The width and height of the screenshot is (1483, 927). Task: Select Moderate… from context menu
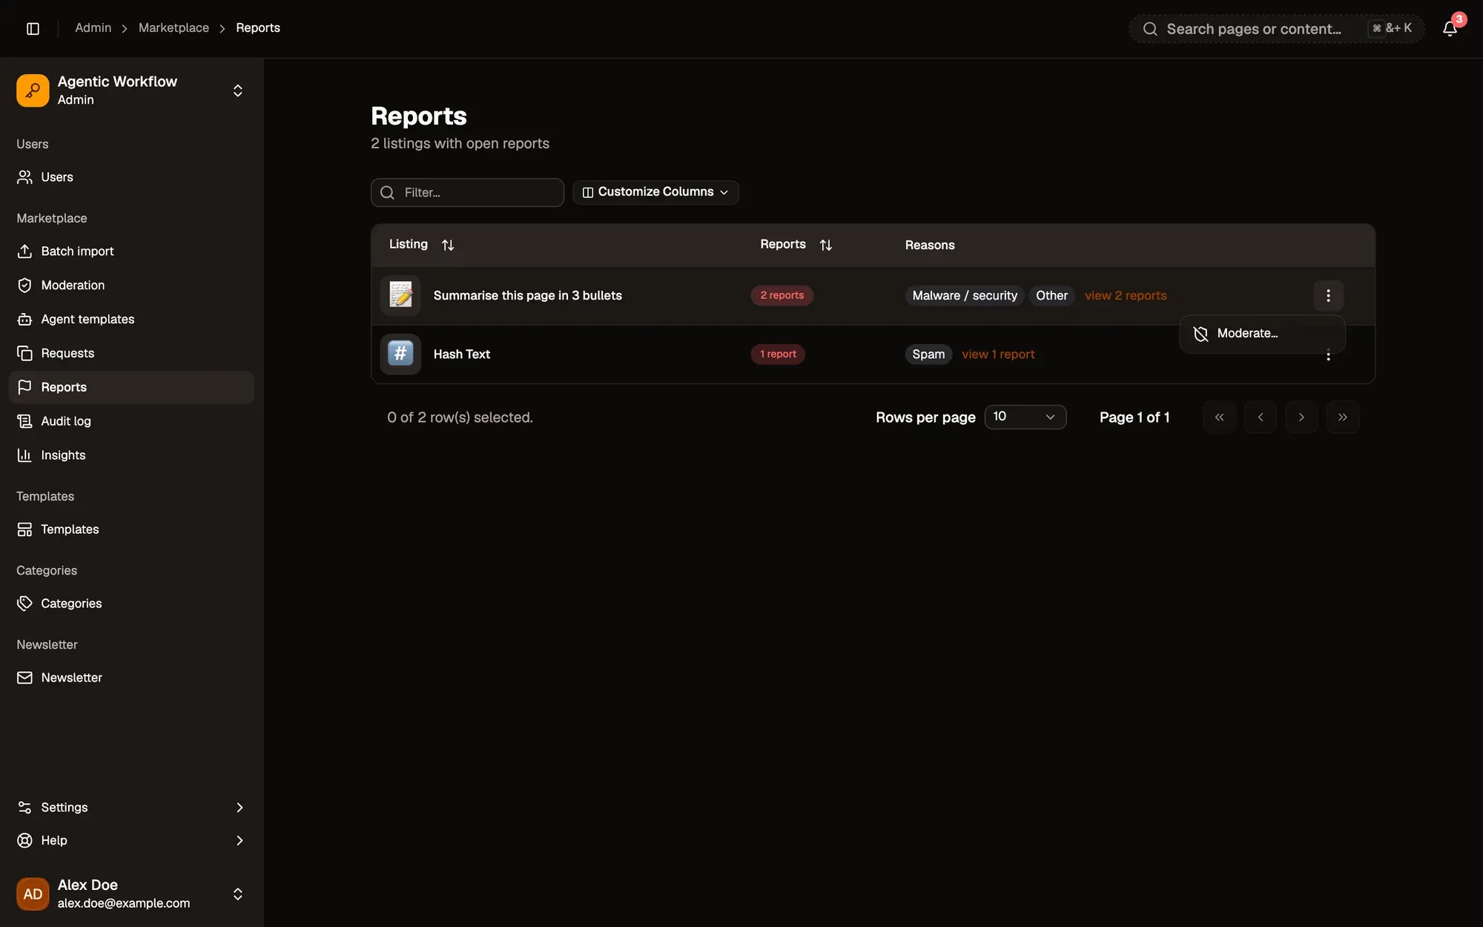pyautogui.click(x=1262, y=334)
